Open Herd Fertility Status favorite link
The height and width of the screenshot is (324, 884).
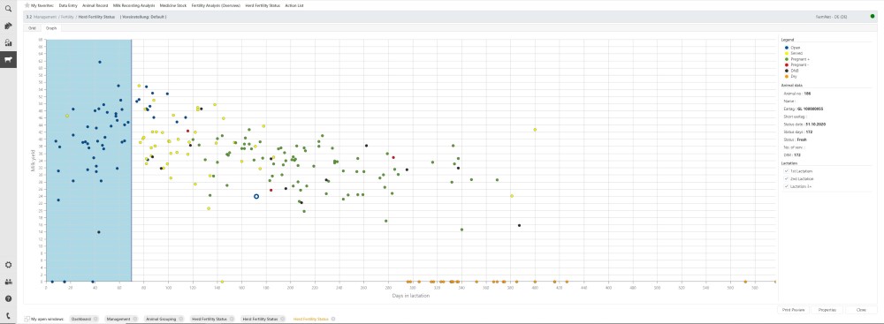click(x=263, y=5)
